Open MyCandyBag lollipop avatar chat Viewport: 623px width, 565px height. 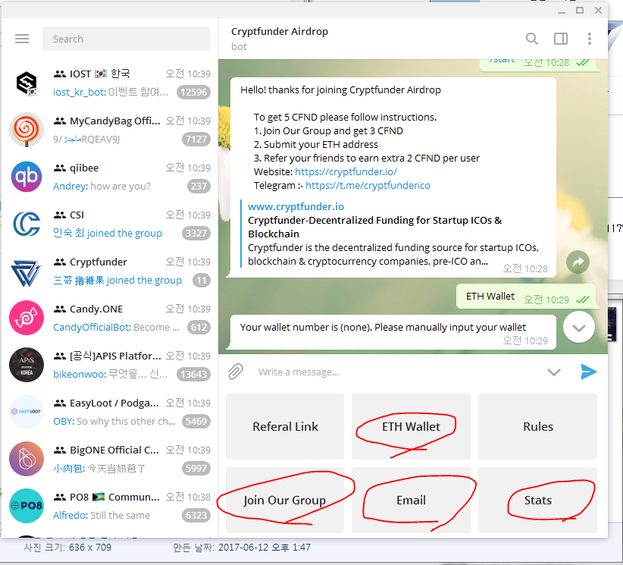coord(27,130)
